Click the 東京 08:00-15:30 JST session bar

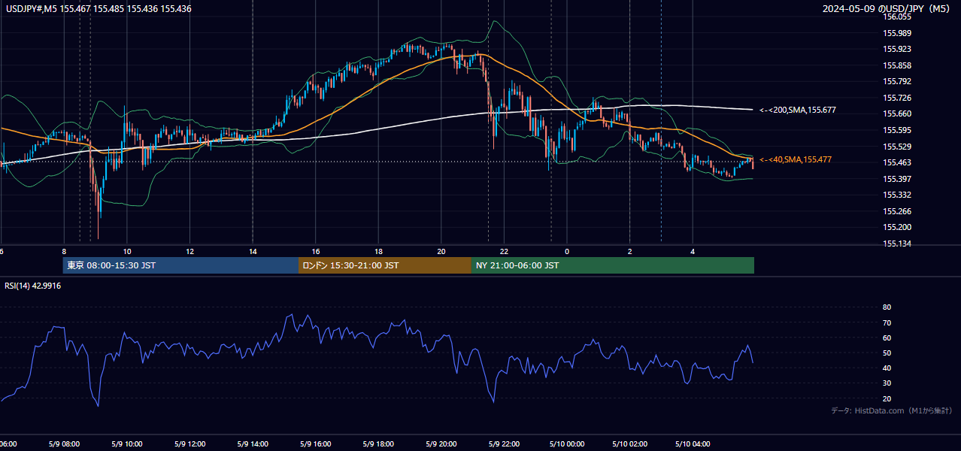click(x=180, y=265)
